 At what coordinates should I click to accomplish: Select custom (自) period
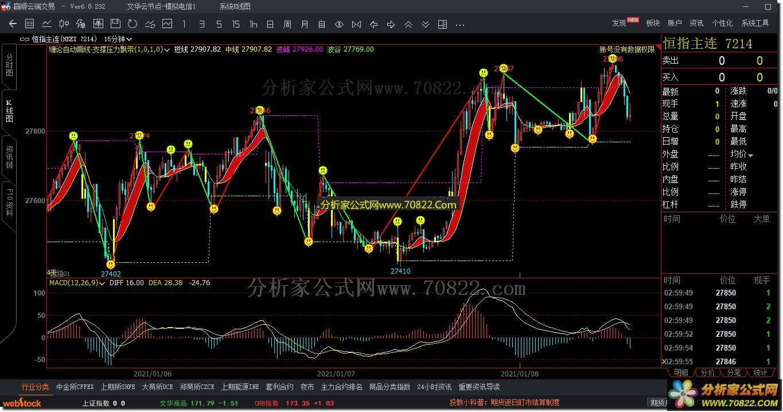click(x=322, y=24)
